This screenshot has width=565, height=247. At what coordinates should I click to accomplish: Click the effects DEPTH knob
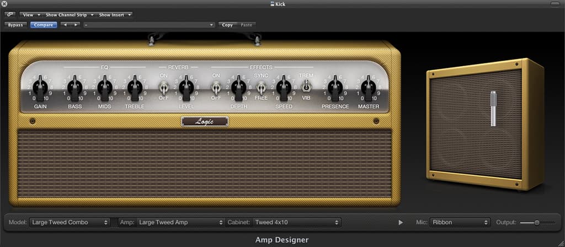[238, 88]
